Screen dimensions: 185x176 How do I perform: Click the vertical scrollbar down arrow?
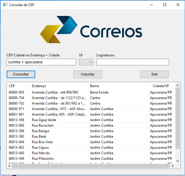coord(178,161)
